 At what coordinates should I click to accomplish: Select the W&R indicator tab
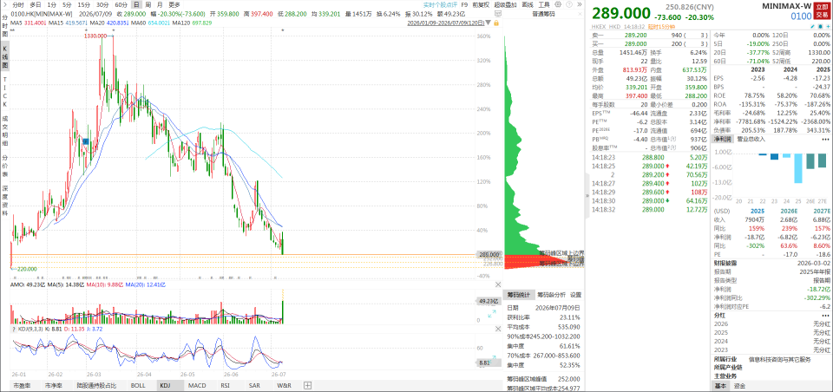click(x=284, y=386)
